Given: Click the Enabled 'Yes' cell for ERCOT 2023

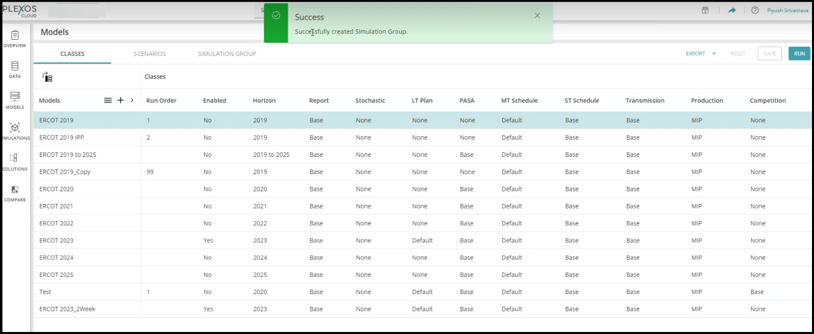Looking at the screenshot, I should (208, 241).
